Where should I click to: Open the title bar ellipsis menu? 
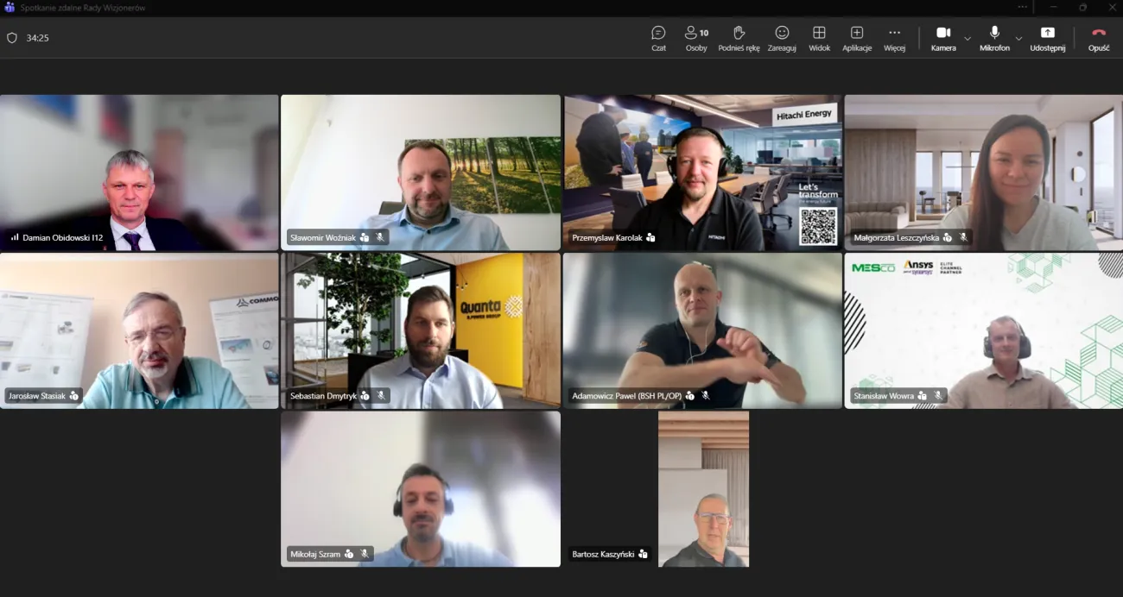(1023, 7)
